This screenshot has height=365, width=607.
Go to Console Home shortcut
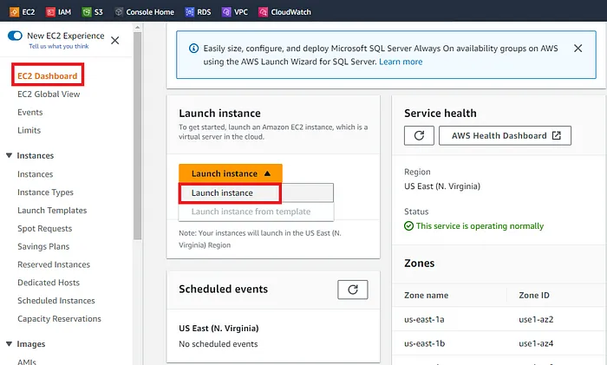145,12
